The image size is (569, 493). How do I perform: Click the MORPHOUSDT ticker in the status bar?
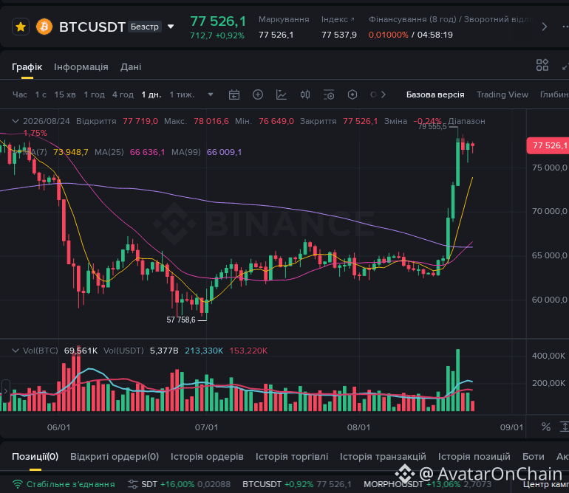coord(427,484)
